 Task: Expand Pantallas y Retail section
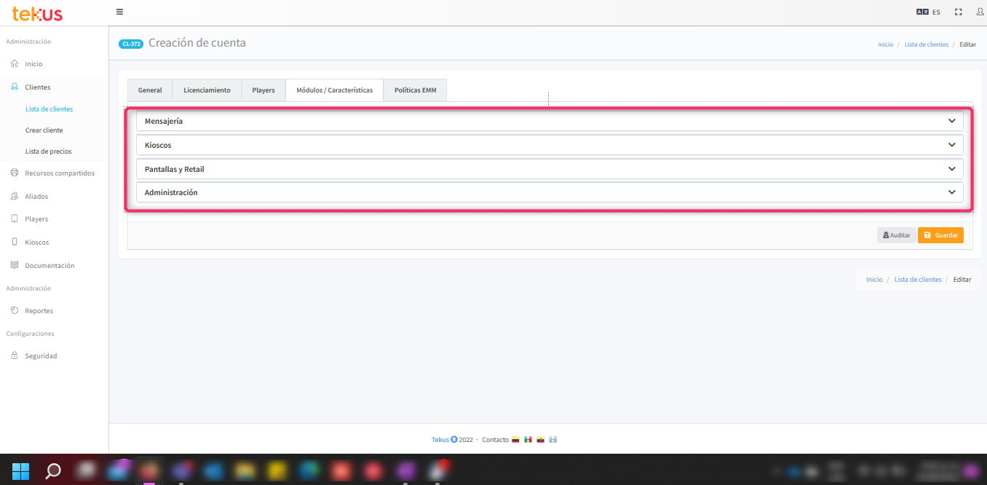(x=550, y=169)
